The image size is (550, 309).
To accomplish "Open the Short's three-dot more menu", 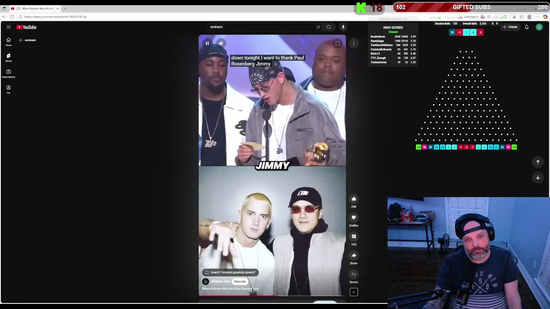I will pyautogui.click(x=354, y=43).
